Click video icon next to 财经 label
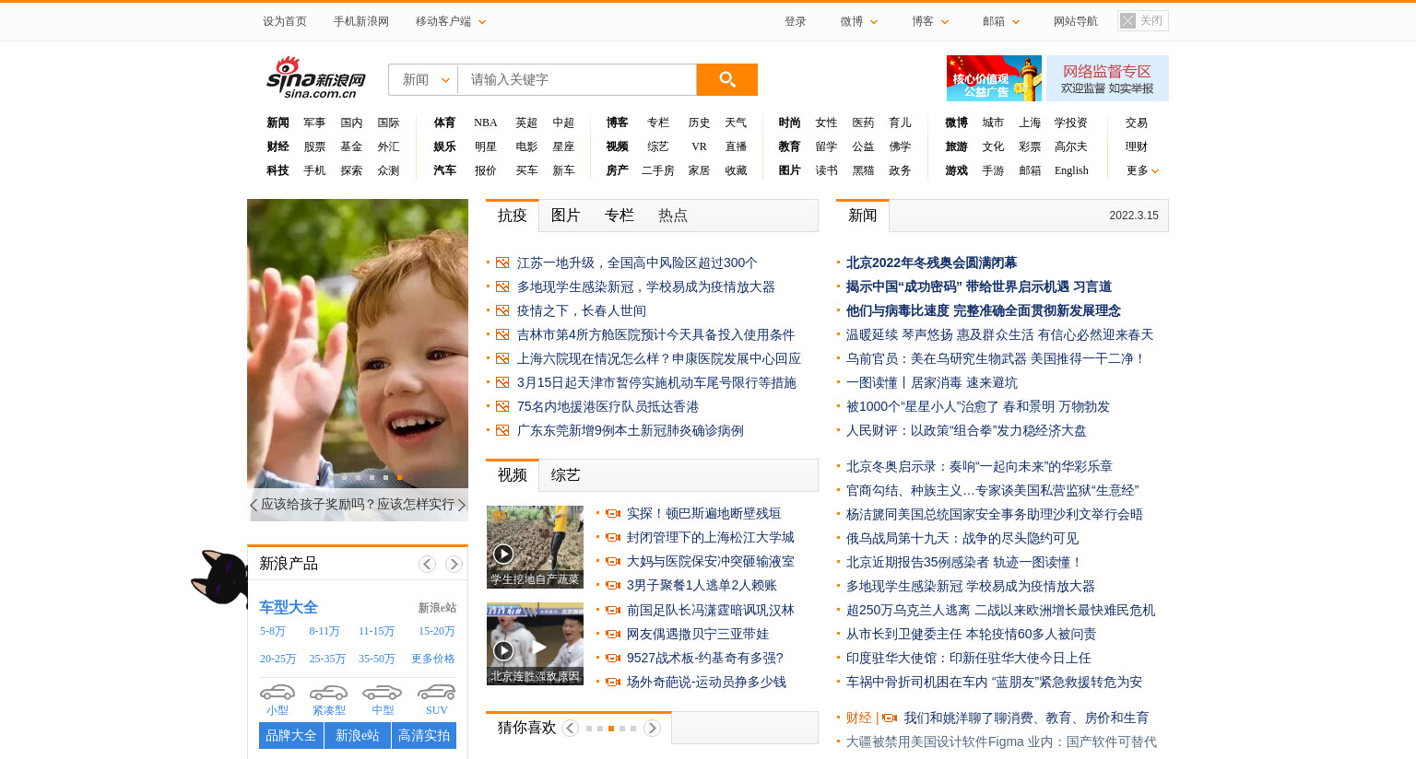The width and height of the screenshot is (1416, 759). 890,718
